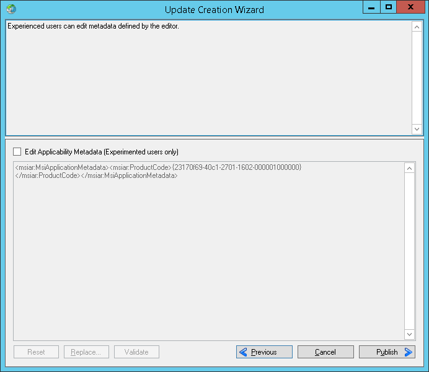Click the closing msiar:ProductCode tag line
This screenshot has width=429, height=372.
[x=96, y=175]
